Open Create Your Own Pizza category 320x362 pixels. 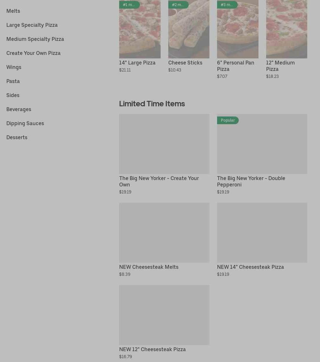tap(33, 53)
